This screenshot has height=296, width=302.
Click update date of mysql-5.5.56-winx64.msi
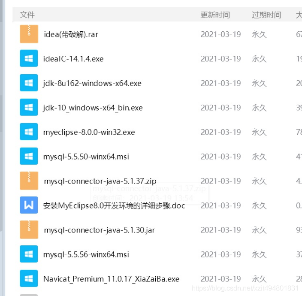pos(221,254)
